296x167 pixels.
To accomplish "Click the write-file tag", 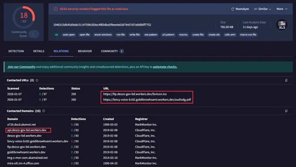I will 135,34.
